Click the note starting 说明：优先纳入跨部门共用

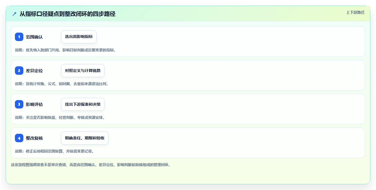[x=65, y=50]
